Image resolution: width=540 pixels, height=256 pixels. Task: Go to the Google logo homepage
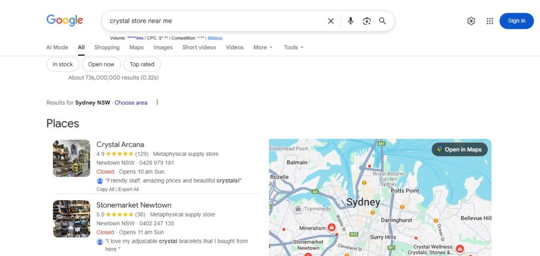pyautogui.click(x=65, y=21)
